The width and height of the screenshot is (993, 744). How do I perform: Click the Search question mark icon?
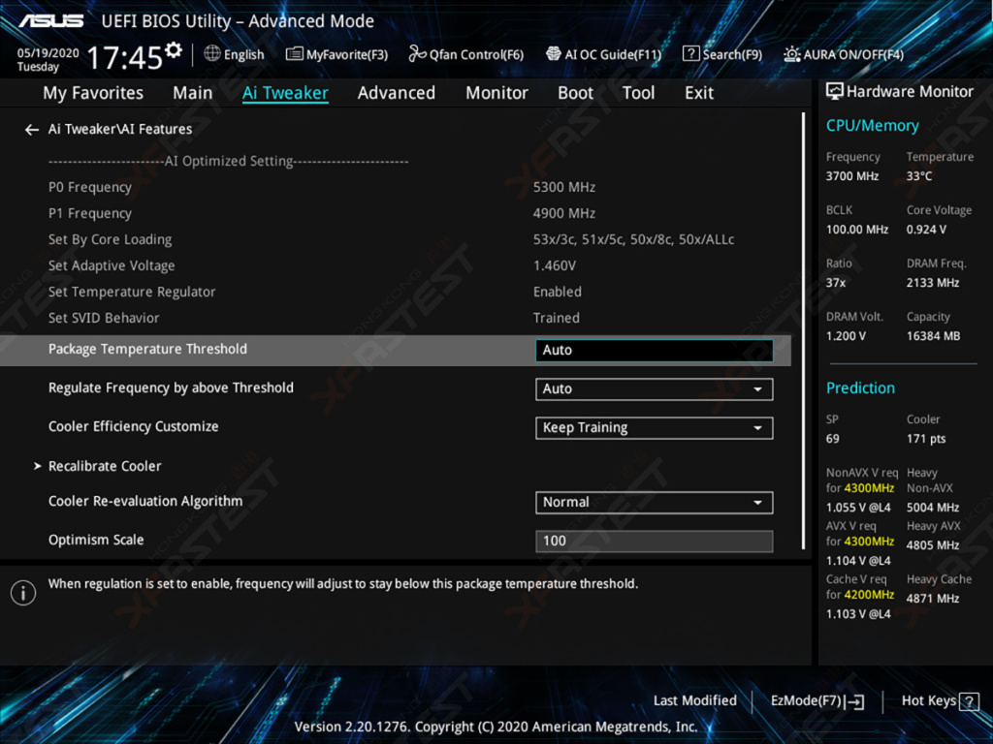(690, 54)
